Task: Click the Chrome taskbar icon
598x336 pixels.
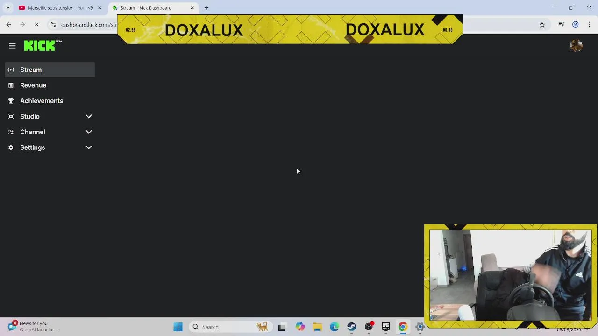Action: 403,327
